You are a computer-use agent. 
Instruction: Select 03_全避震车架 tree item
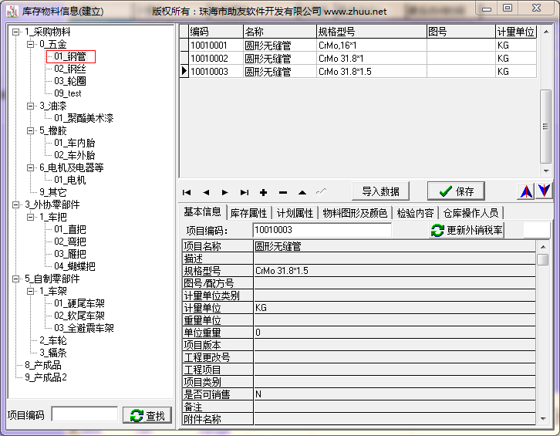[x=84, y=328]
